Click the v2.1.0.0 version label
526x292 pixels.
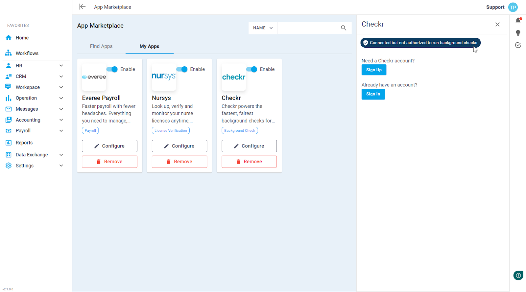coord(8,289)
